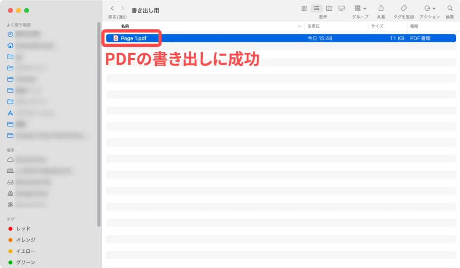The image size is (460, 268).
Task: Filter by yellow イエロー tag
Action: point(26,251)
